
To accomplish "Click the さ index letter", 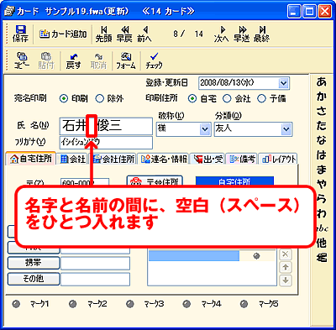I will click(322, 111).
